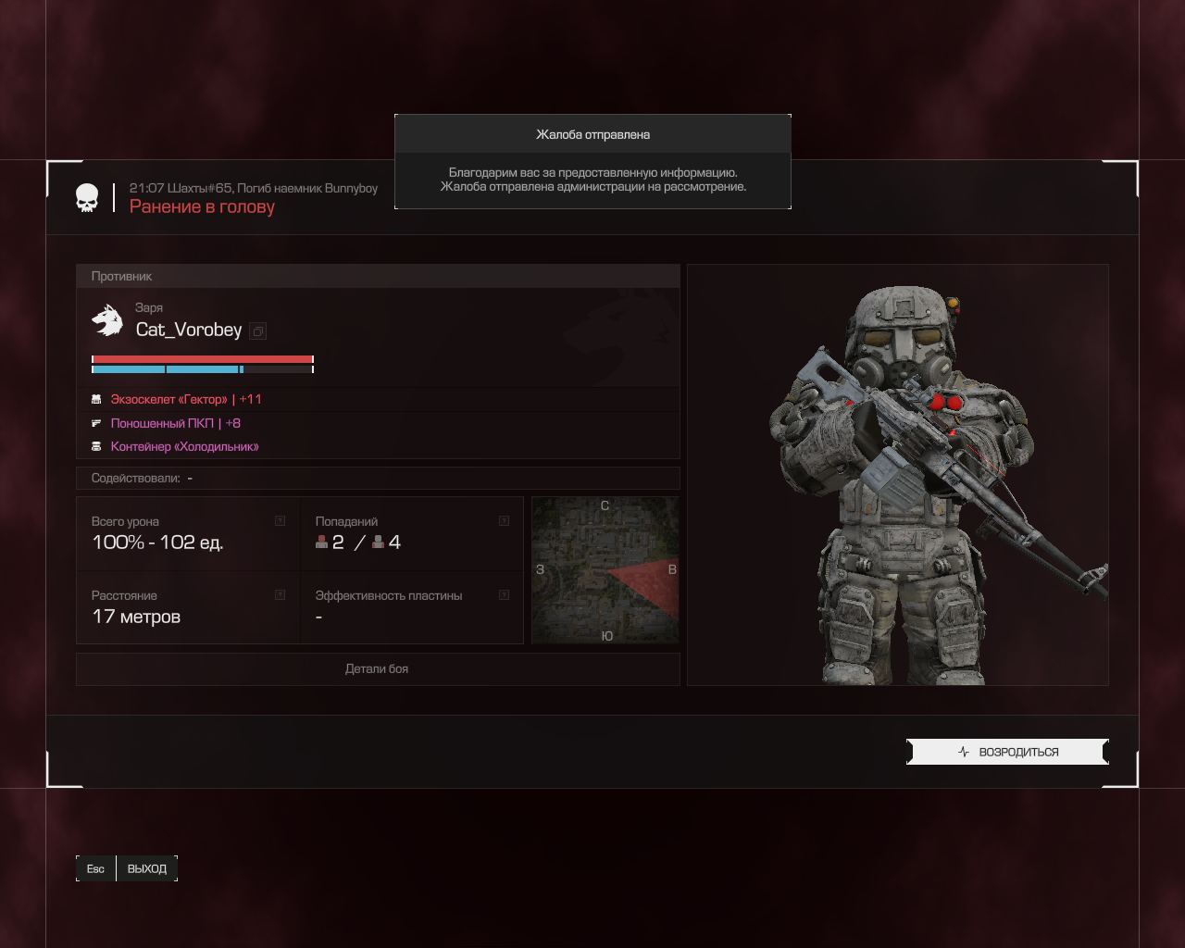Open Контейнер «Холодильник» item link
This screenshot has width=1185, height=948.
pyautogui.click(x=185, y=446)
